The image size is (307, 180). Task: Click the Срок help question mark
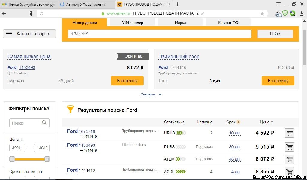(x=238, y=122)
